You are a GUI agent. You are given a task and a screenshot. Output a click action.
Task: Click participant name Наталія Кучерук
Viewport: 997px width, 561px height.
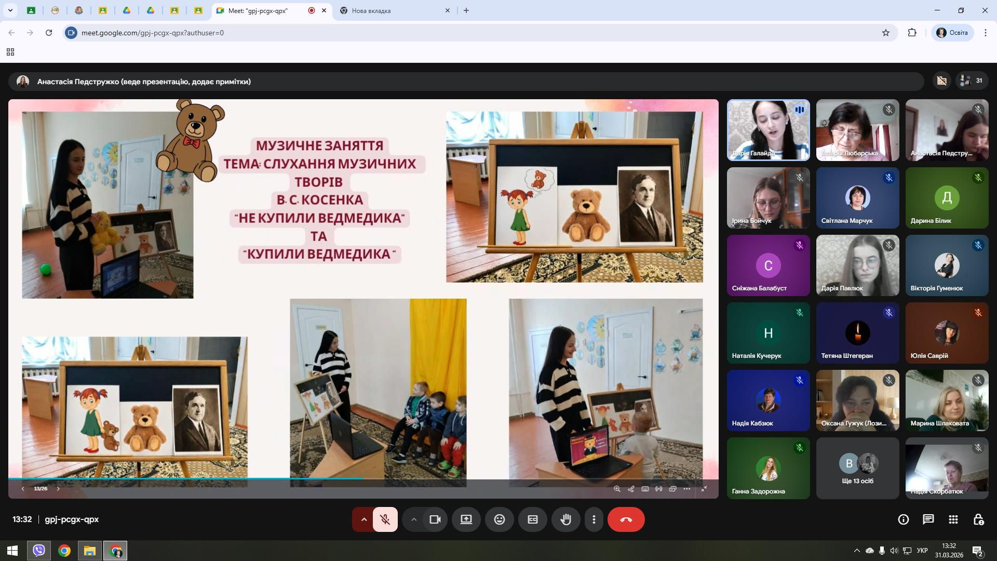point(757,356)
